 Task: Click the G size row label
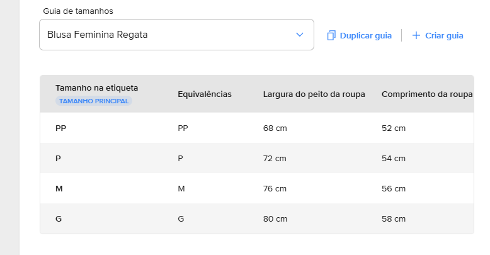(x=59, y=218)
